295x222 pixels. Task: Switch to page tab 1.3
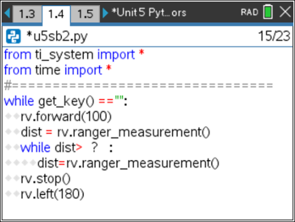(27, 13)
